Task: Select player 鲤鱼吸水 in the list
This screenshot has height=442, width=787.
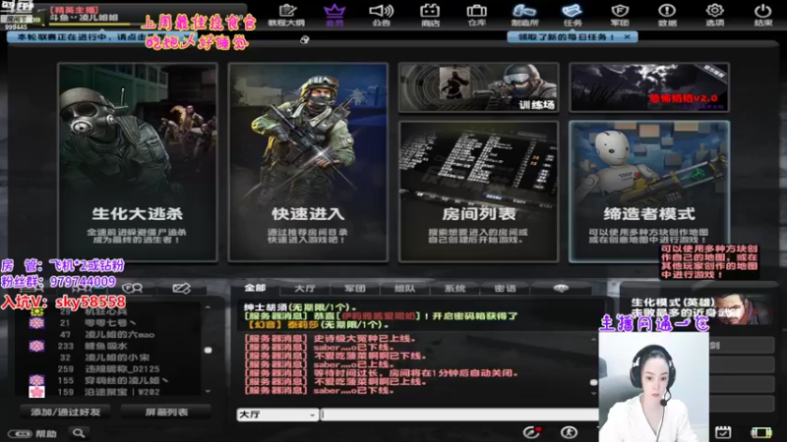Action: pyautogui.click(x=108, y=347)
